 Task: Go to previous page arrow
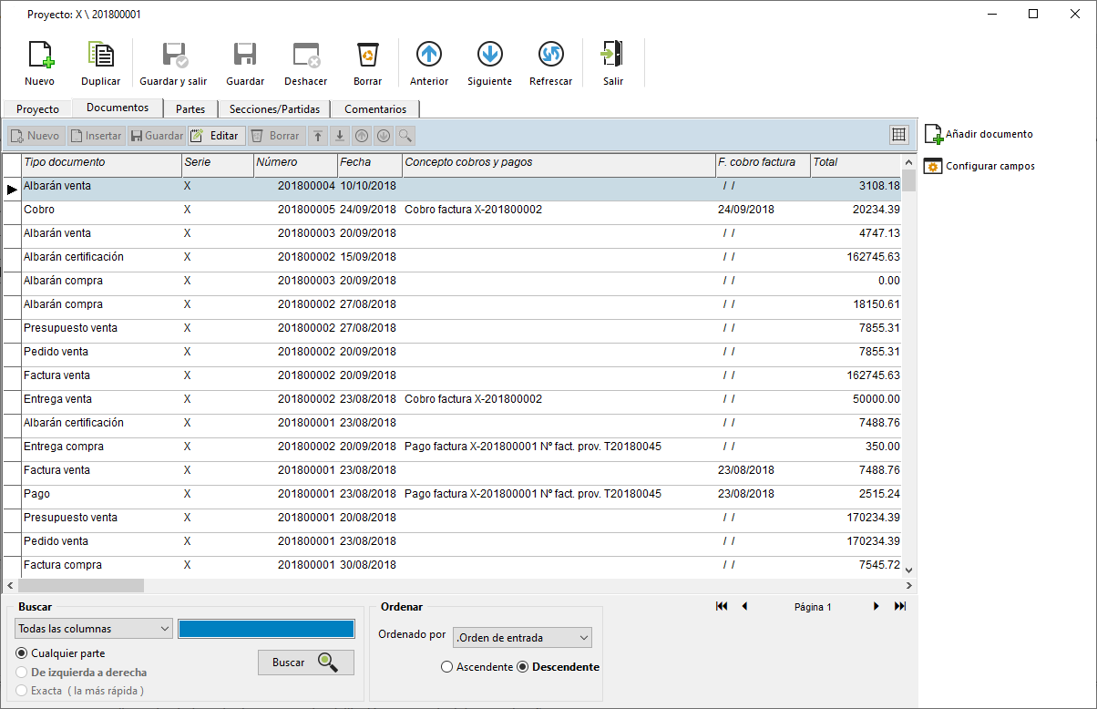pos(744,606)
